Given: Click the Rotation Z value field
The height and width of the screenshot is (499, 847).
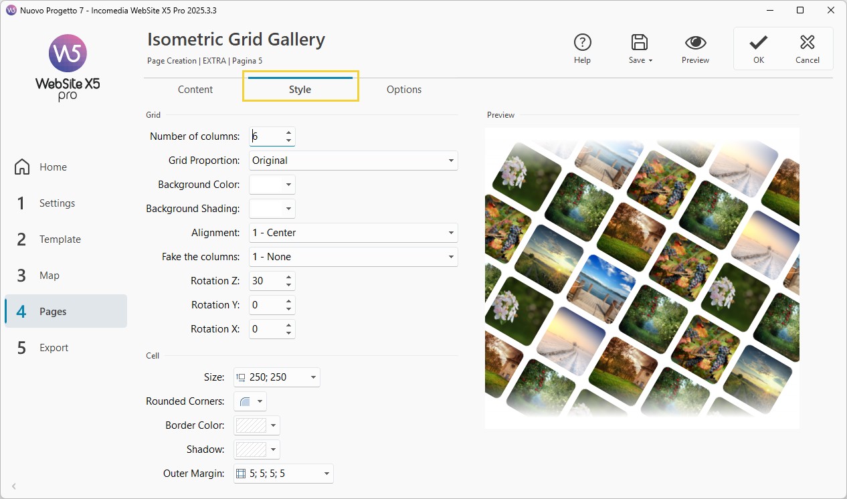Looking at the screenshot, I should 266,281.
